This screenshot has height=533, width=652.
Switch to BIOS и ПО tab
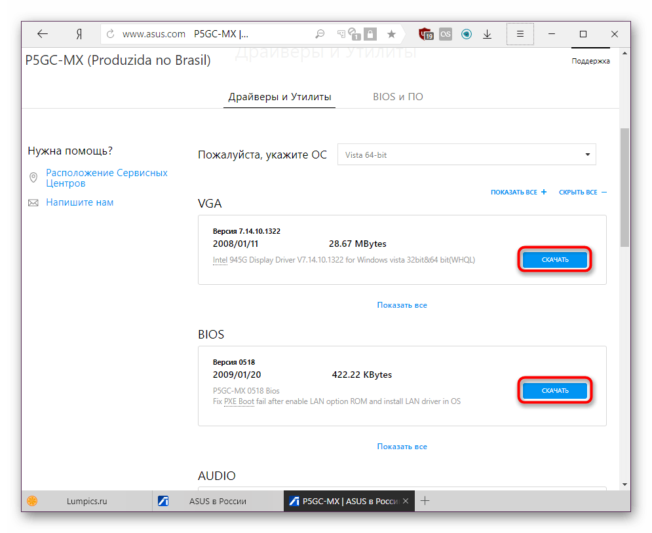pyautogui.click(x=398, y=97)
